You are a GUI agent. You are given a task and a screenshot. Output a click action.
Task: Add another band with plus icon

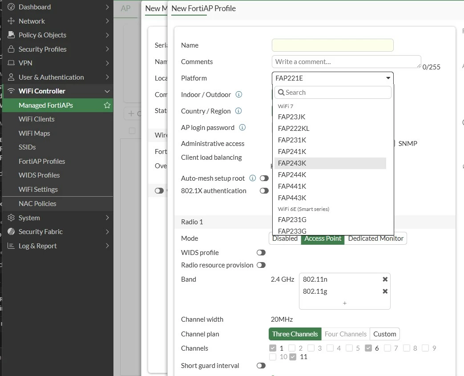point(344,303)
